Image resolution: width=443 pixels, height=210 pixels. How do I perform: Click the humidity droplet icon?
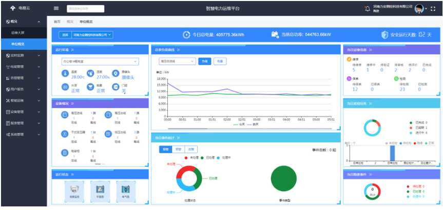tap(90, 74)
